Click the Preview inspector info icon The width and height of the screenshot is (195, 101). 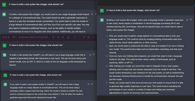(x=53, y=37)
